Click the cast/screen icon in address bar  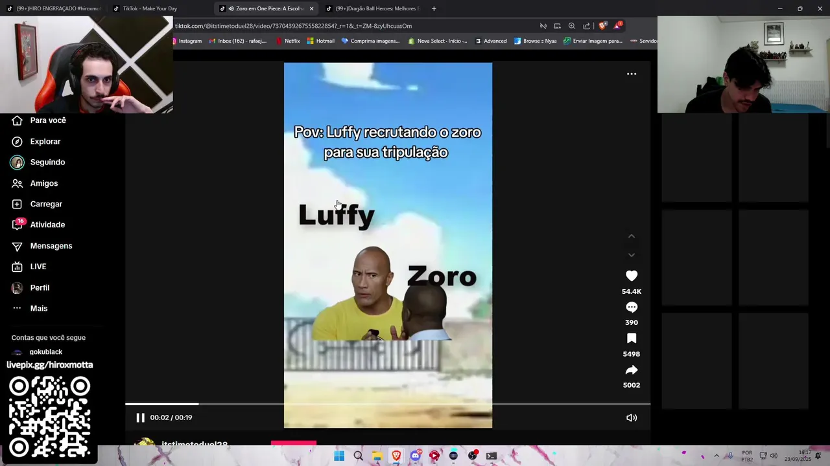(x=557, y=26)
